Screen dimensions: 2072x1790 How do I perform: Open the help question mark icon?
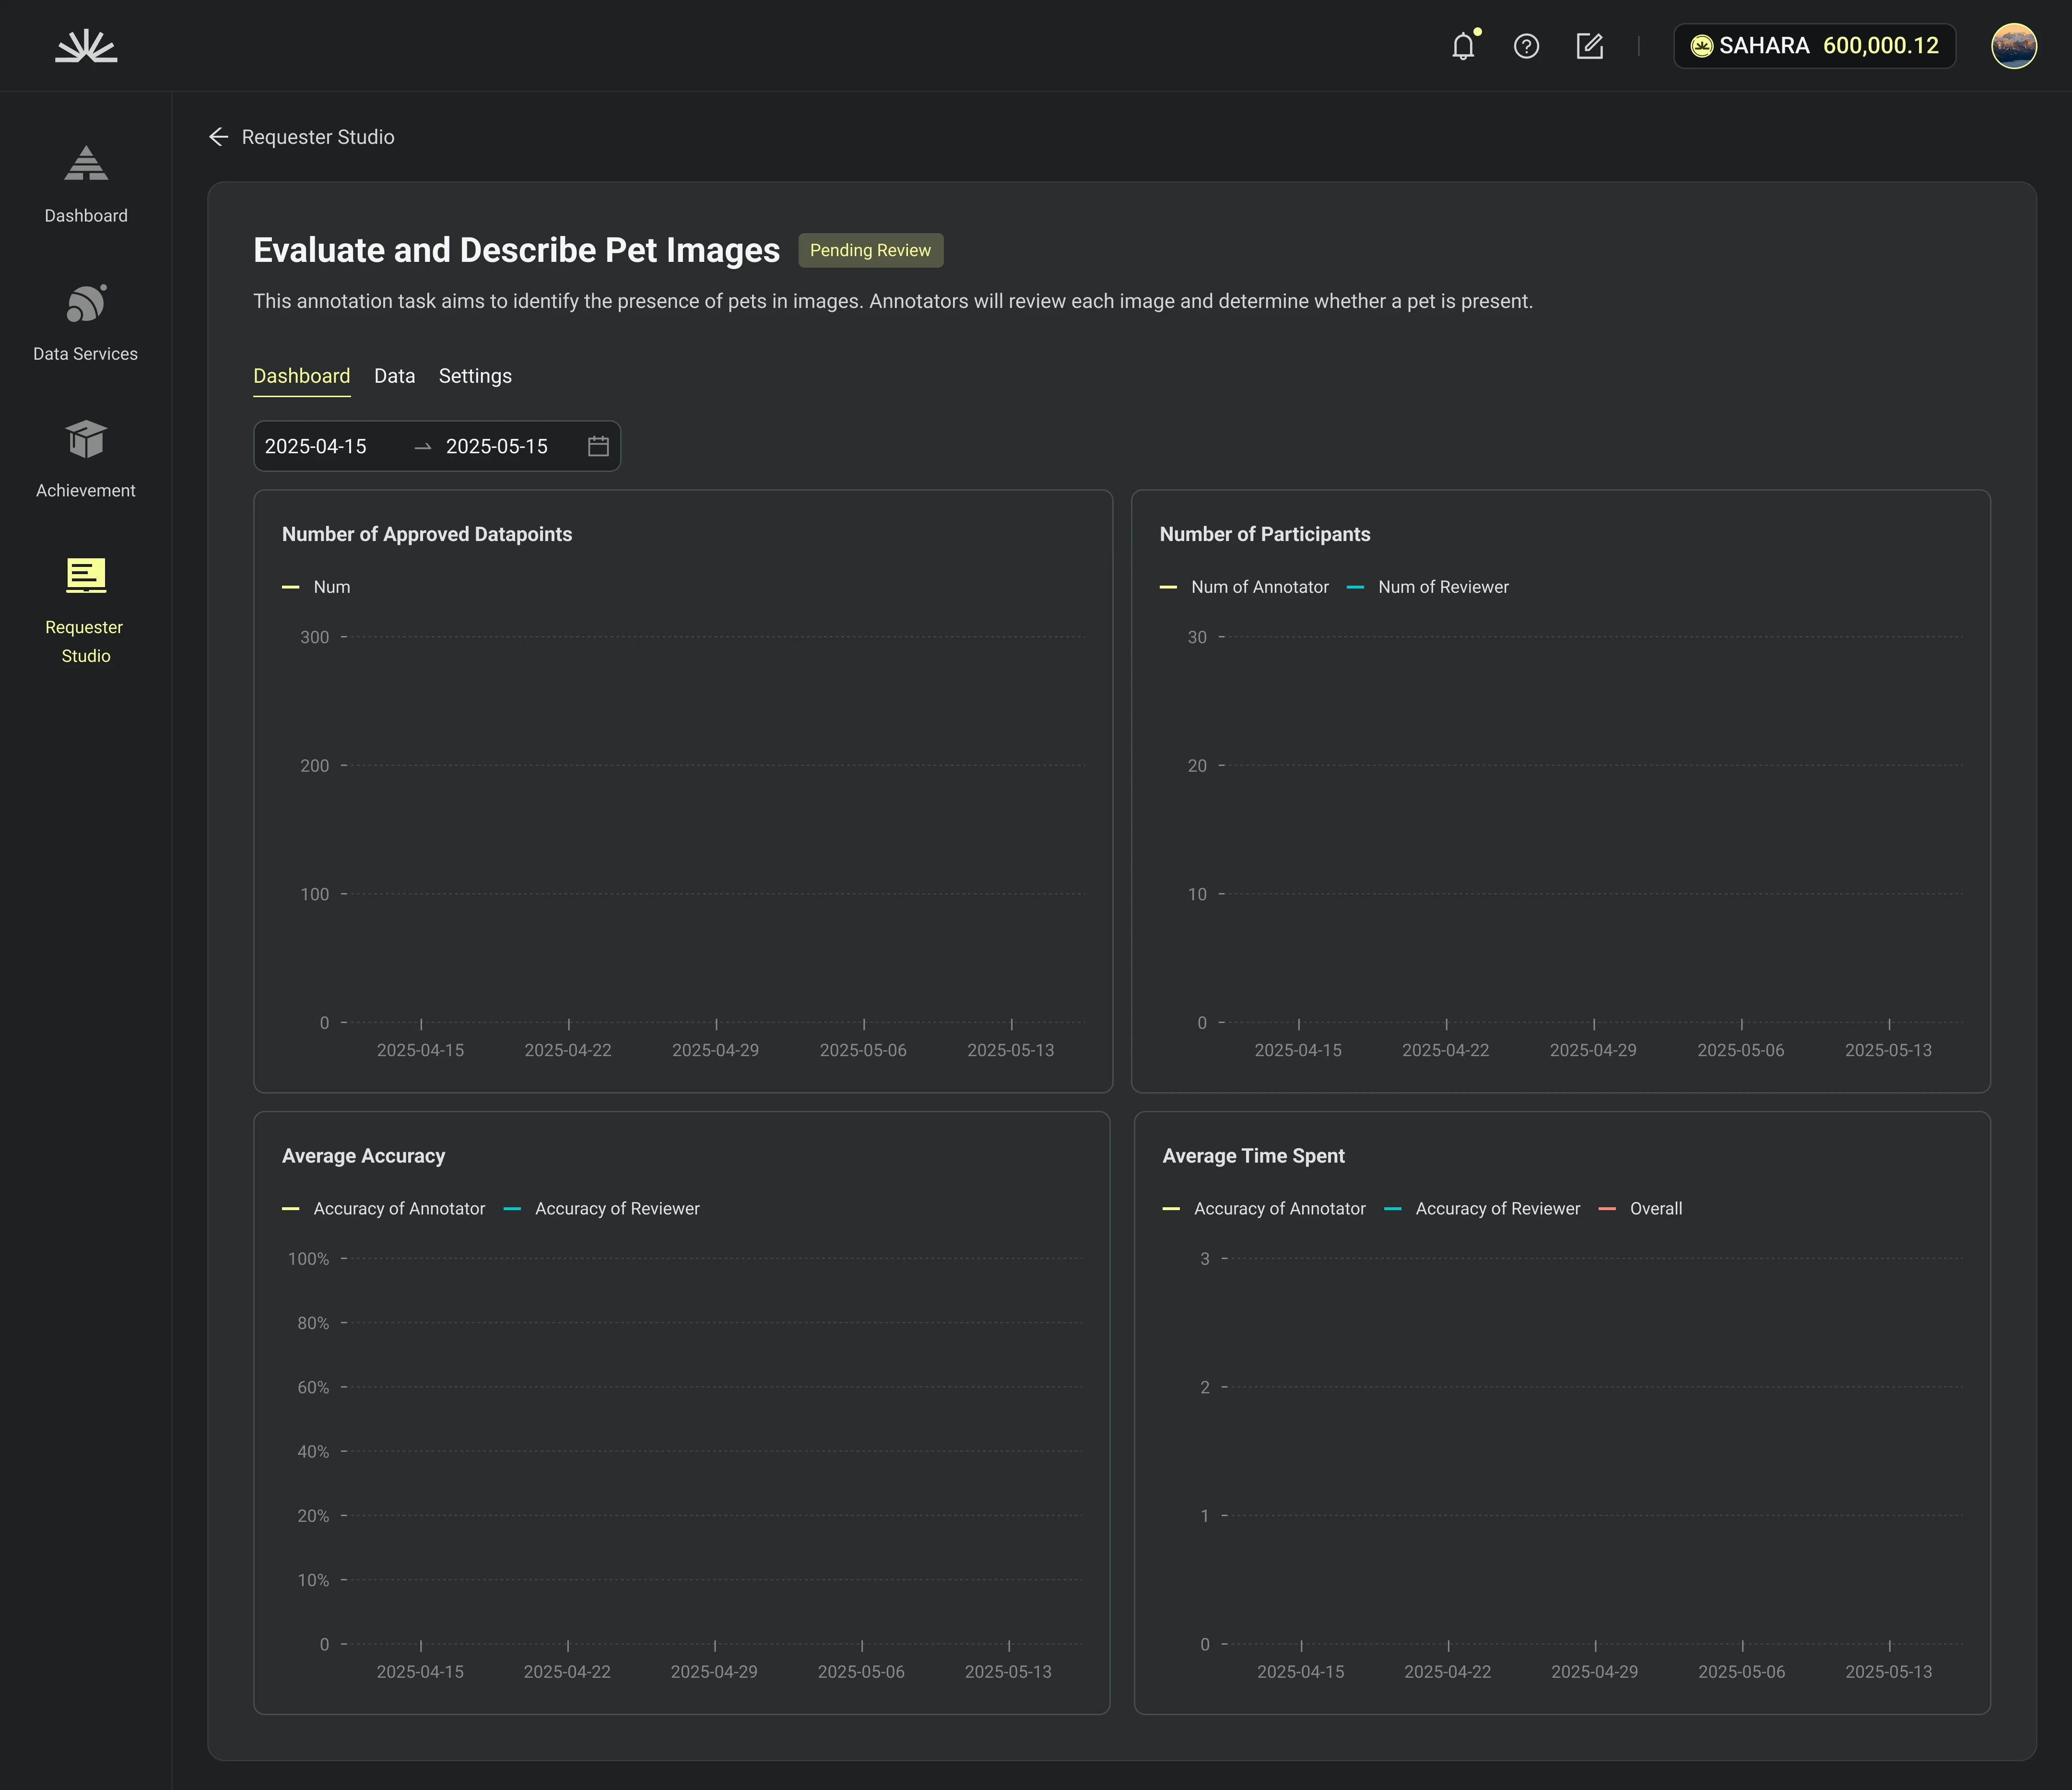(x=1526, y=46)
